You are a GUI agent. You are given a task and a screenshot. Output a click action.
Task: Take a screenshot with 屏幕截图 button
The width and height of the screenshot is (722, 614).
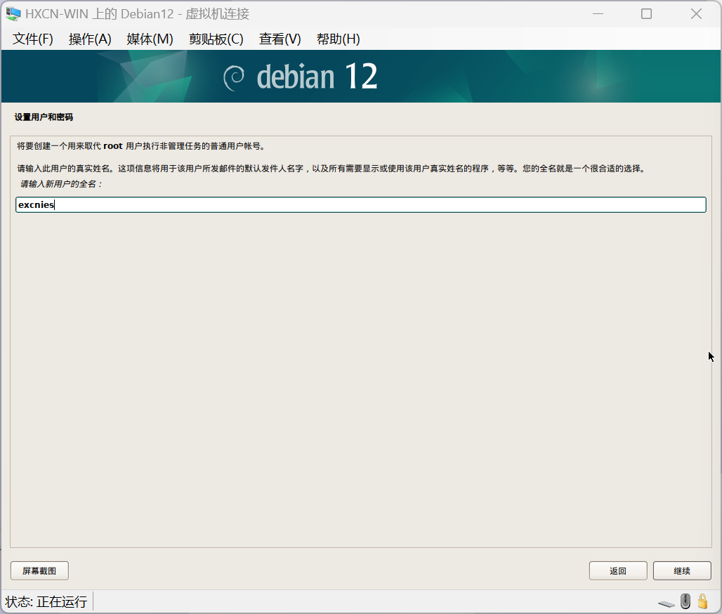[x=39, y=570]
